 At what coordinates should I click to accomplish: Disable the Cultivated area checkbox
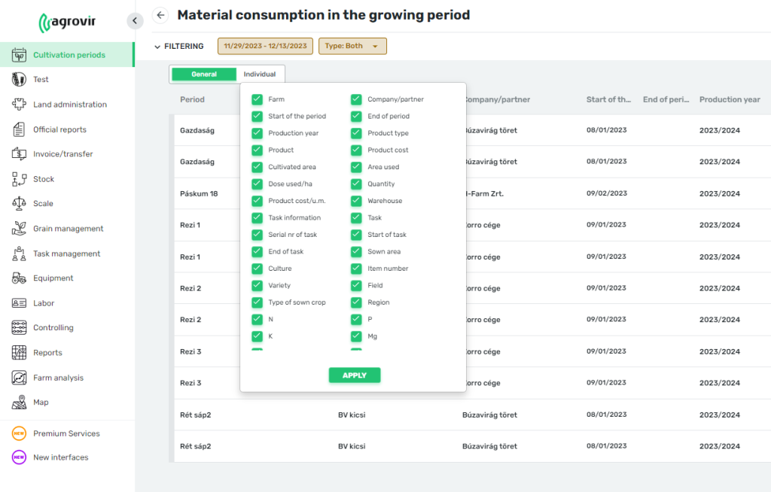click(x=258, y=167)
